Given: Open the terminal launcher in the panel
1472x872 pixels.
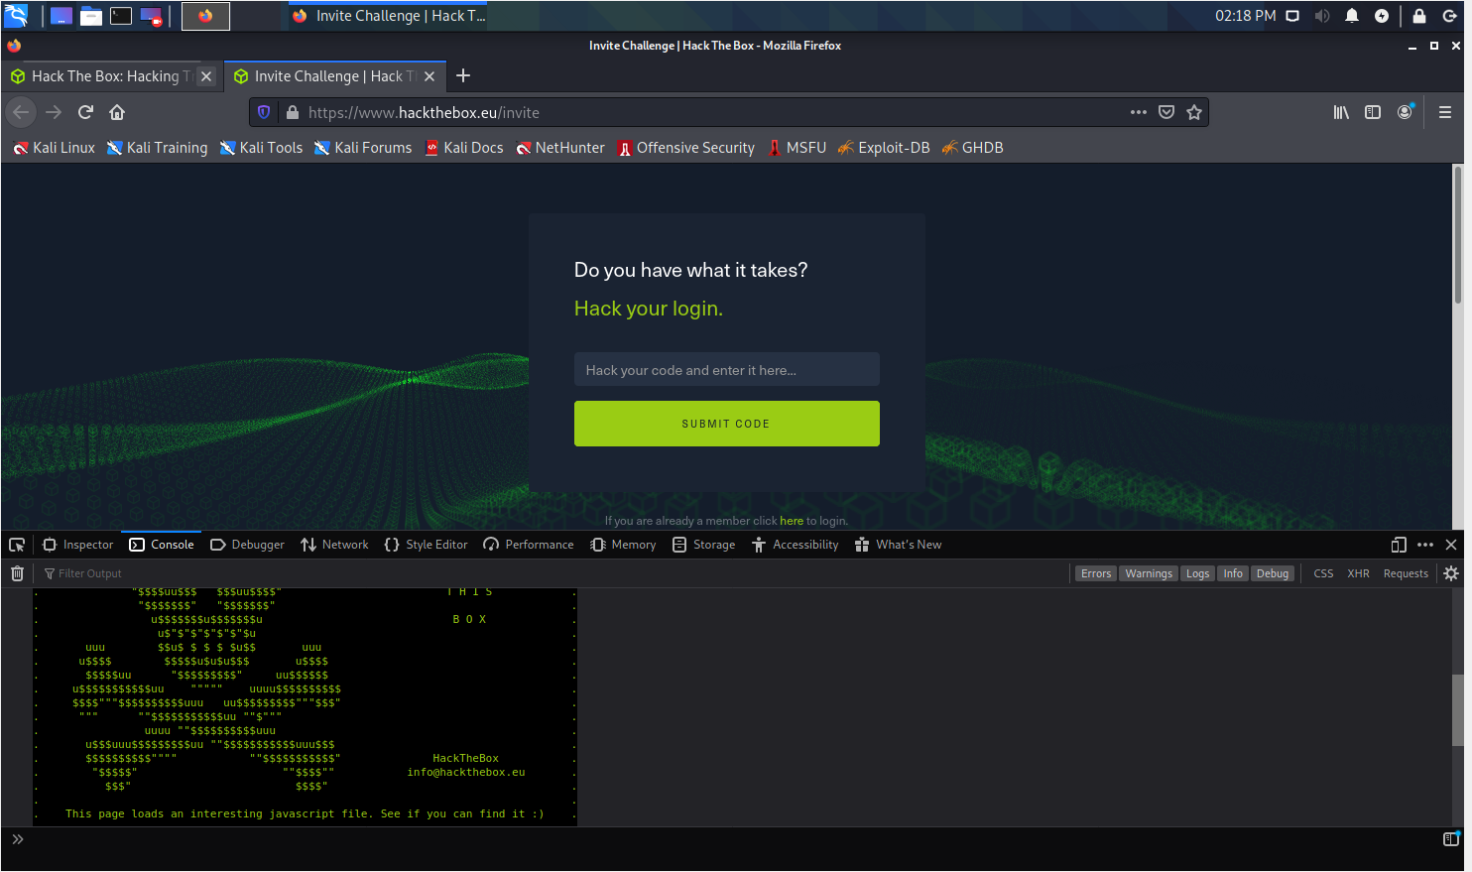Looking at the screenshot, I should pyautogui.click(x=121, y=16).
